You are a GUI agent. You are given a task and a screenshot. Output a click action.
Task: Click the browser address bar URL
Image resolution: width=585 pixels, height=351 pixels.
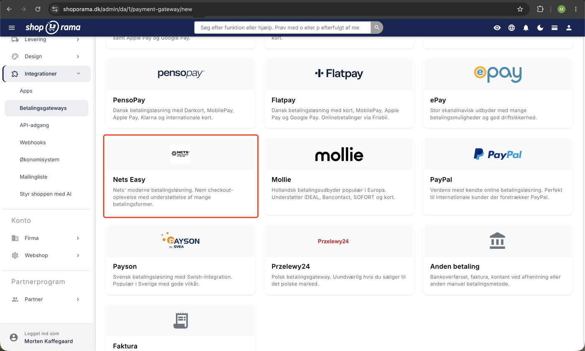coord(127,9)
